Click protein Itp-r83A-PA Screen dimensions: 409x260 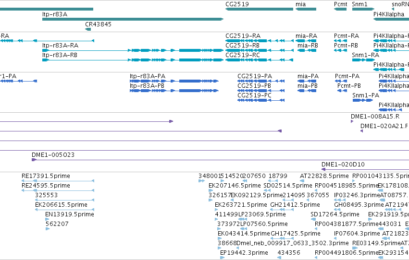[x=174, y=81]
